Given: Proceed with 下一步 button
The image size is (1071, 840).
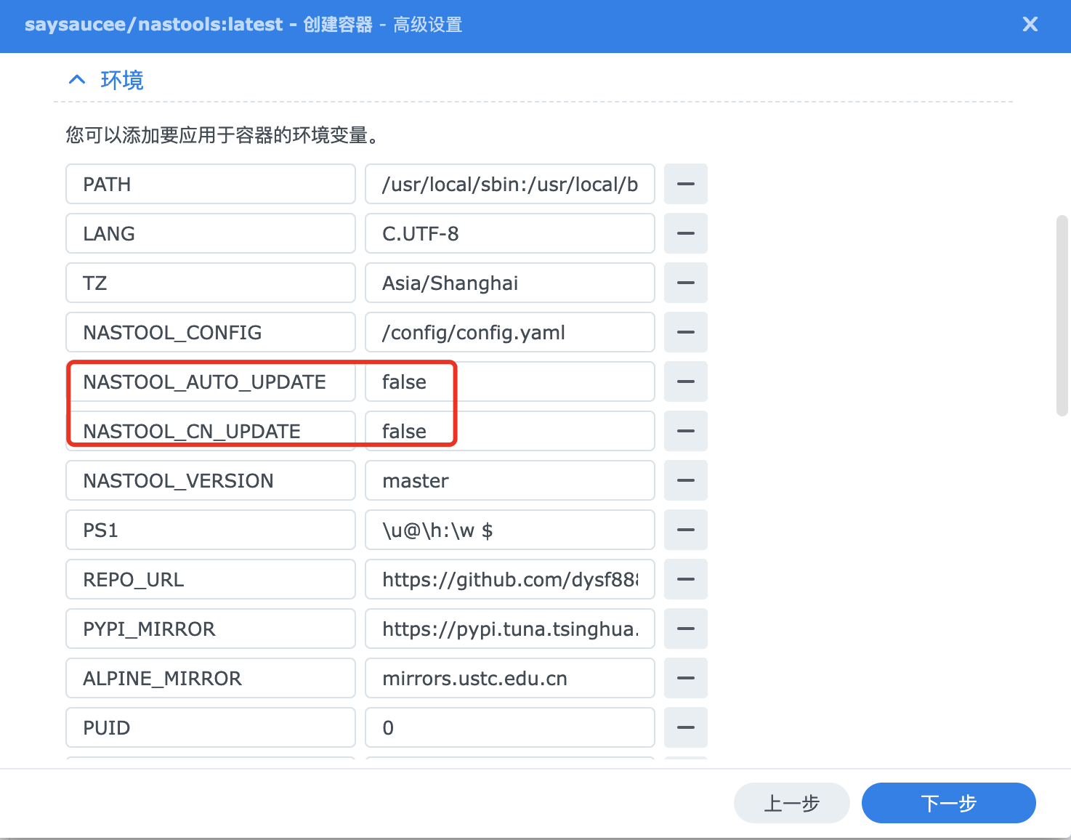Looking at the screenshot, I should click(x=948, y=803).
